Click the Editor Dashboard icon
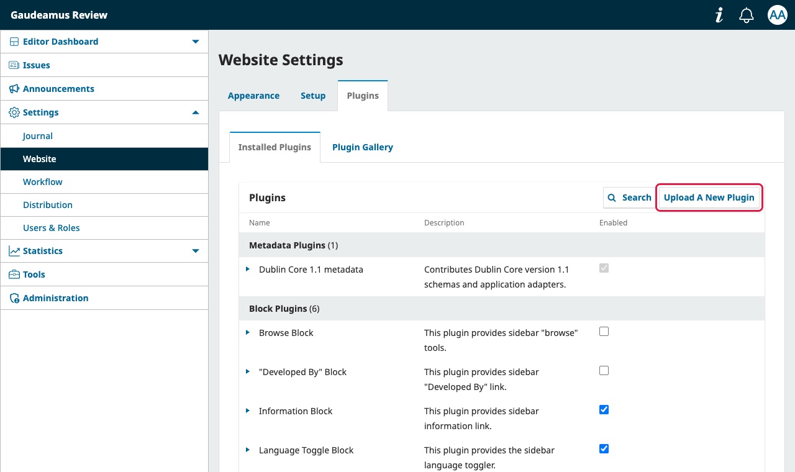The width and height of the screenshot is (795, 472). pyautogui.click(x=14, y=42)
